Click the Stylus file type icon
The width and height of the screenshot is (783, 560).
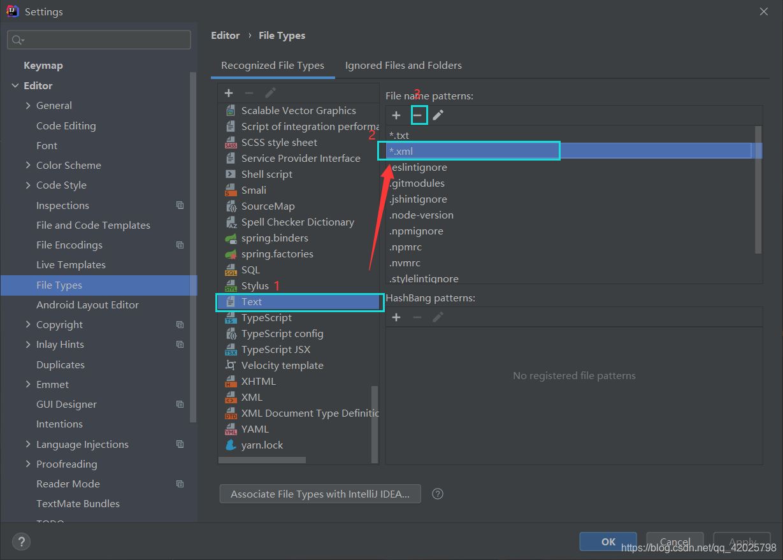coord(231,286)
